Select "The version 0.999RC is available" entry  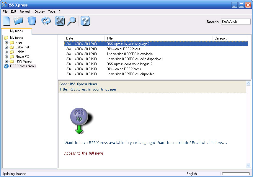click(156, 54)
